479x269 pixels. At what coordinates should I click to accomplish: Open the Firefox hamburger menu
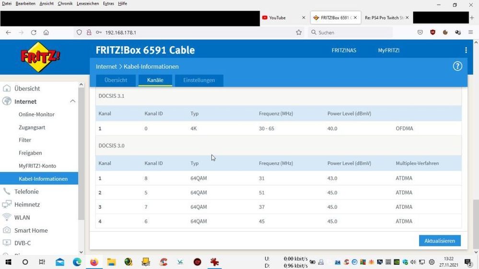click(x=470, y=33)
